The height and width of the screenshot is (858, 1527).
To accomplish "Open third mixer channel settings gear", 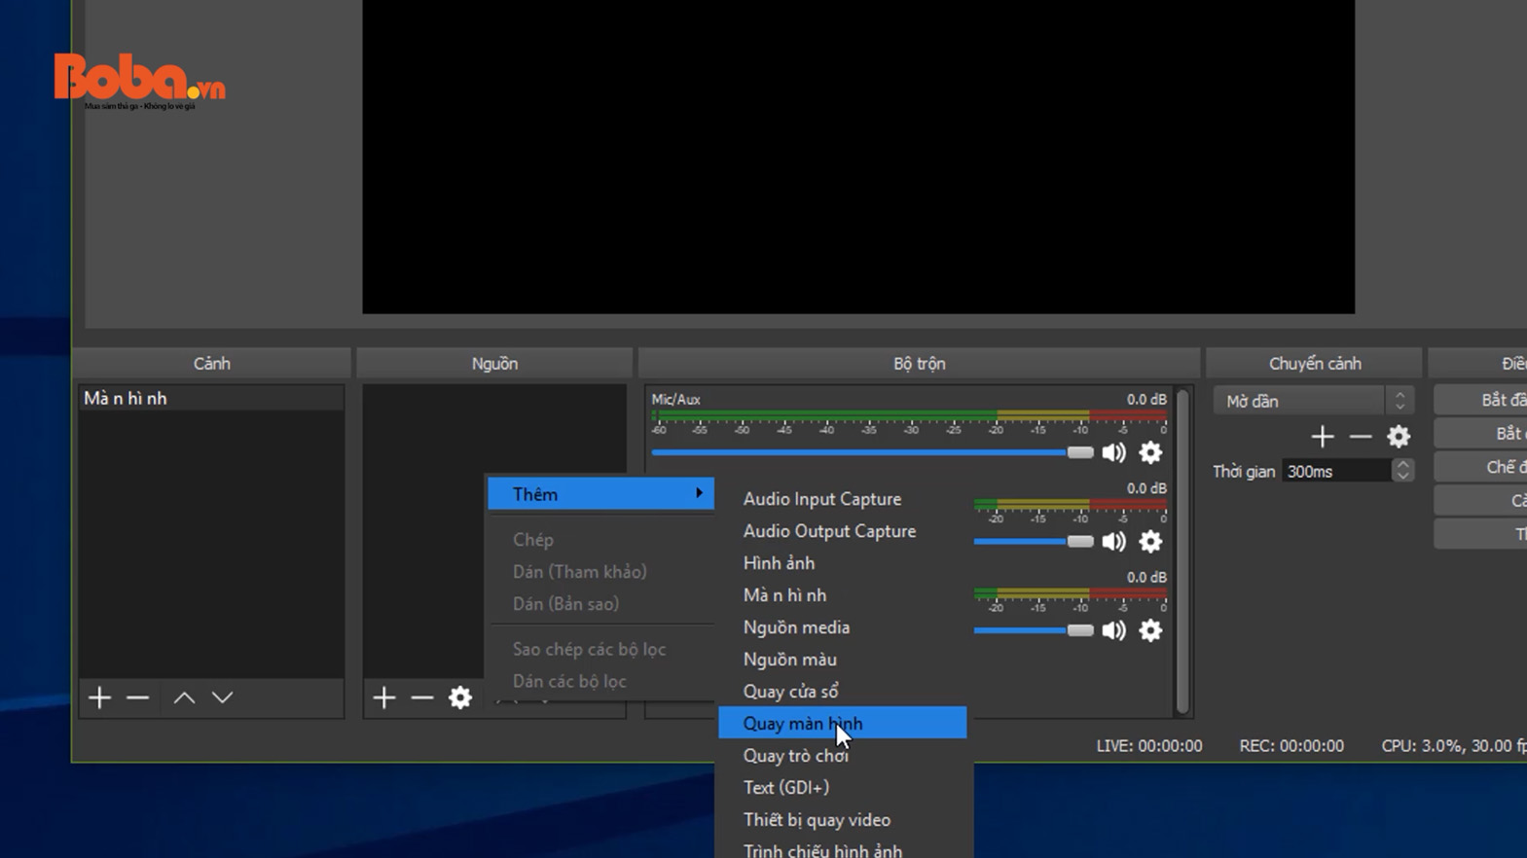I will (x=1150, y=630).
